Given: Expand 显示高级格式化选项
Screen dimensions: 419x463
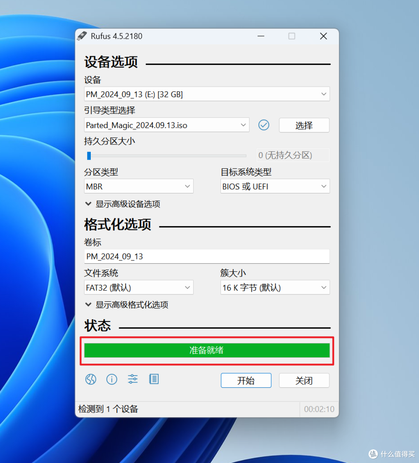Looking at the screenshot, I should pos(127,305).
